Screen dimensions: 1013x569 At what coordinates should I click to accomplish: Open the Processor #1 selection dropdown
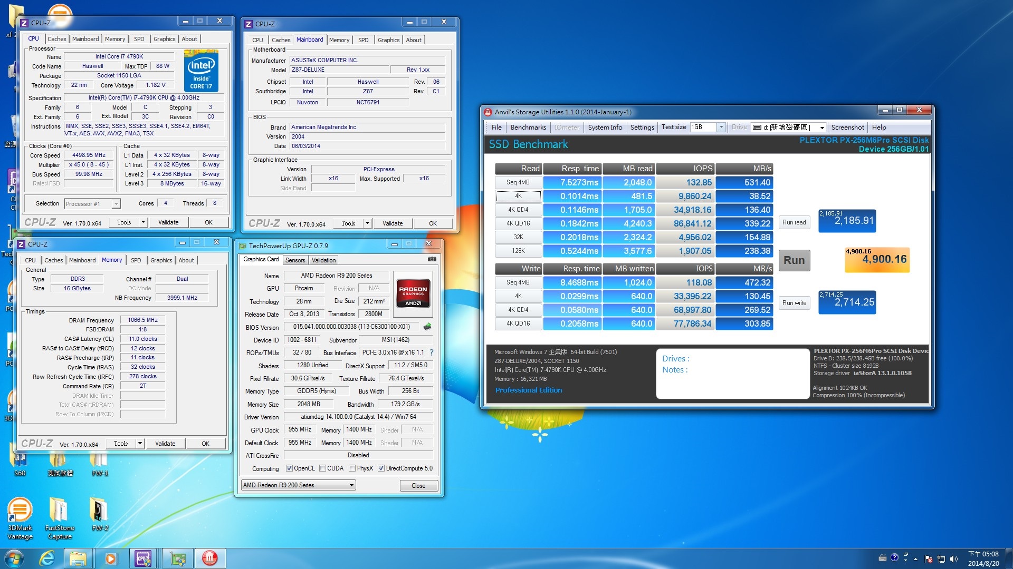(x=116, y=203)
